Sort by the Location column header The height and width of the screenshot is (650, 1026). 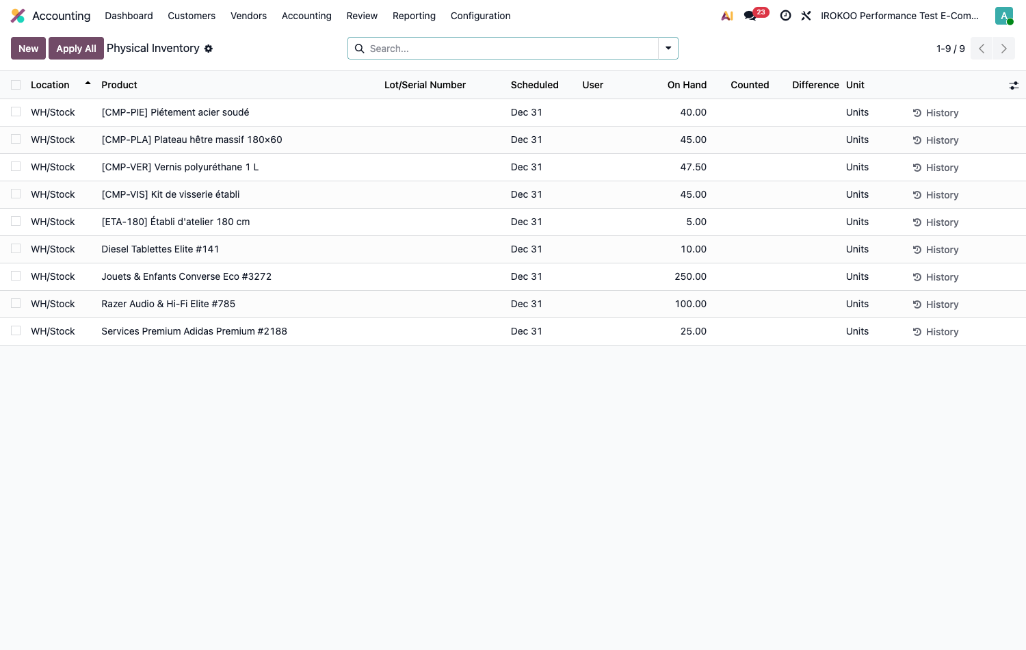click(50, 85)
